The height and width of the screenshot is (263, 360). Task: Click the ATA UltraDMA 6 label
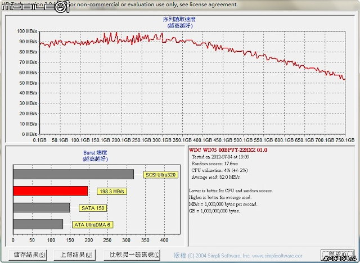(93, 225)
